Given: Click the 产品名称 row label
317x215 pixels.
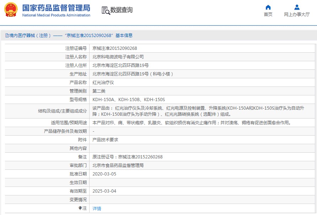Looking at the screenshot, I should [x=78, y=83].
